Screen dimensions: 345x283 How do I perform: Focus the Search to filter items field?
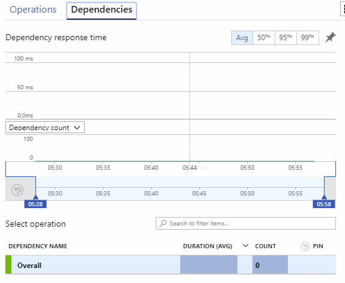pyautogui.click(x=246, y=224)
